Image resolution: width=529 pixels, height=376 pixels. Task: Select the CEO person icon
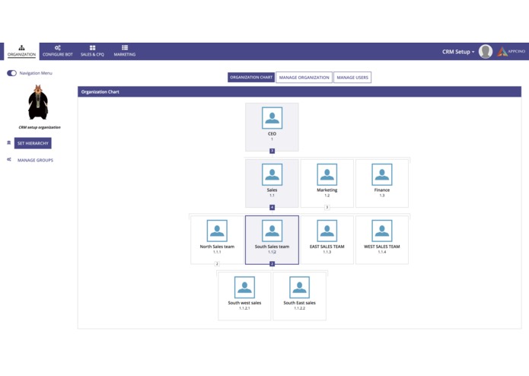(272, 118)
